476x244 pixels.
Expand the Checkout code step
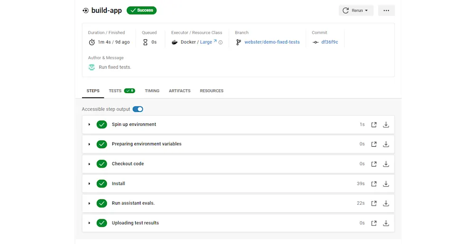coord(89,164)
